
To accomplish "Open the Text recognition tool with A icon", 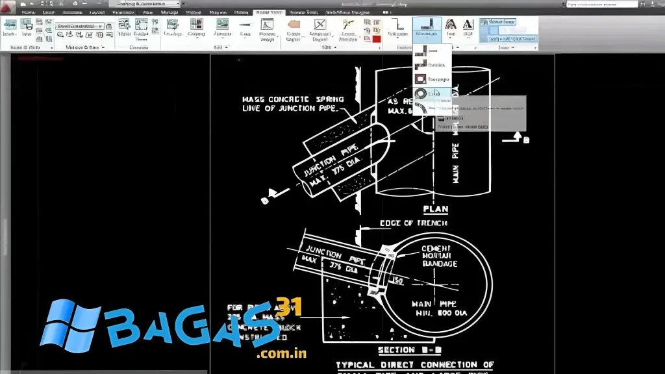I will 451,28.
